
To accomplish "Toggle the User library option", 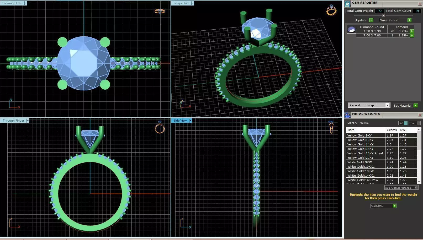I will point(415,123).
